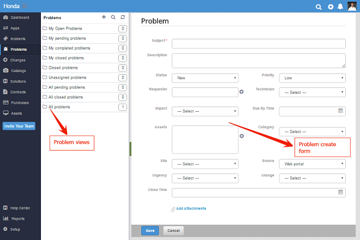This screenshot has height=240, width=360.
Task: Click the Subject input field
Action: 259,44
